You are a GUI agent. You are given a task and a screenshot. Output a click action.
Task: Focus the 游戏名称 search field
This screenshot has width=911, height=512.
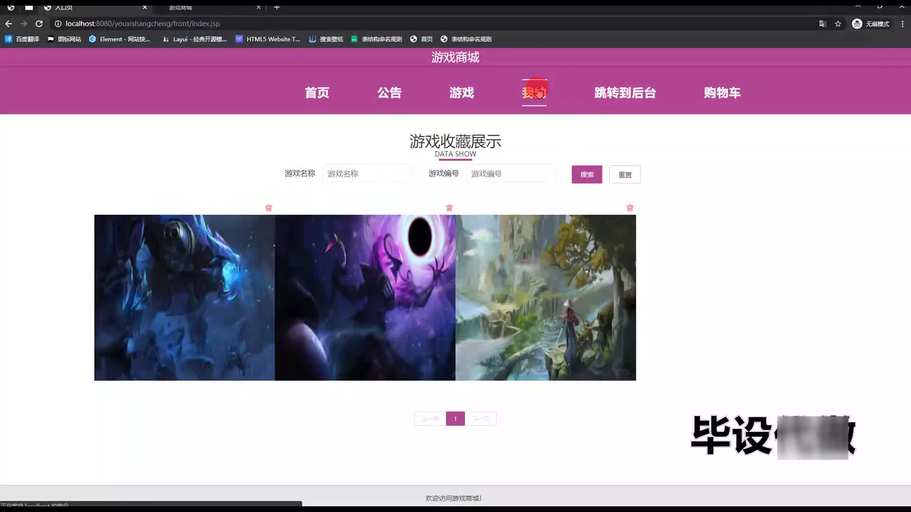click(x=367, y=174)
